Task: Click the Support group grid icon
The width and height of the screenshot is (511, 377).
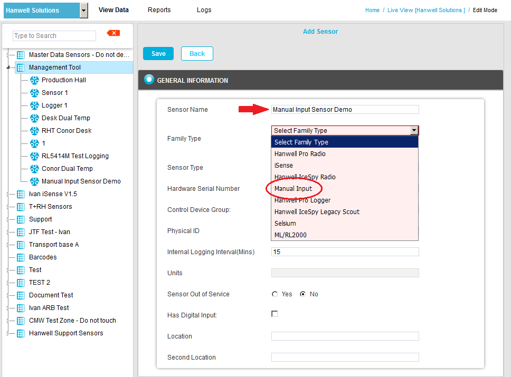Action: 21,219
